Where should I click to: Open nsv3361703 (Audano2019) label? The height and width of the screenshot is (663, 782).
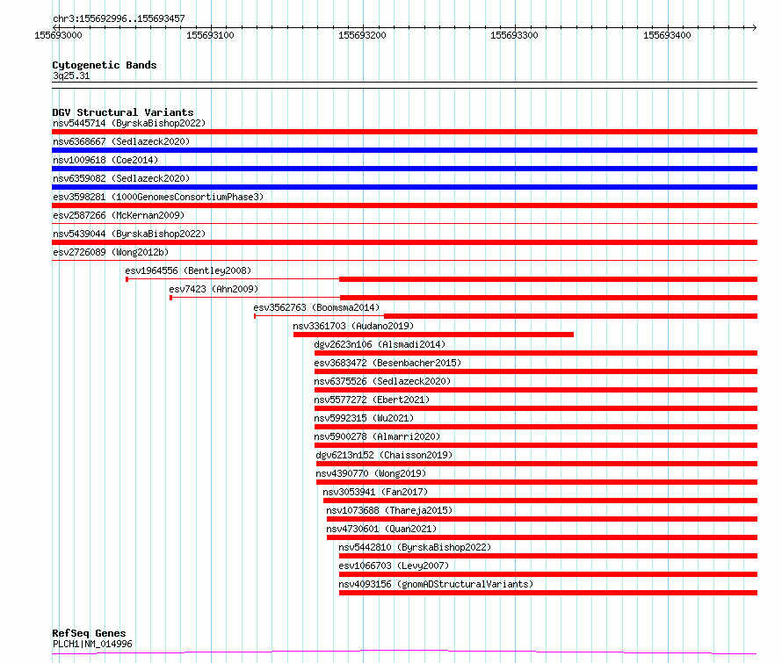[x=353, y=326]
